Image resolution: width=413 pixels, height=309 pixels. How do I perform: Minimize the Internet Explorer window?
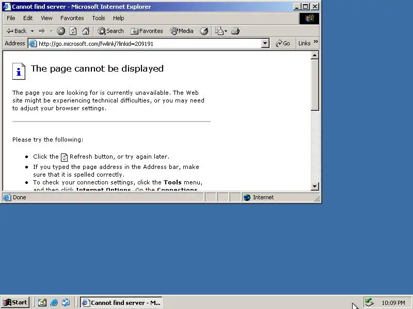tap(297, 7)
